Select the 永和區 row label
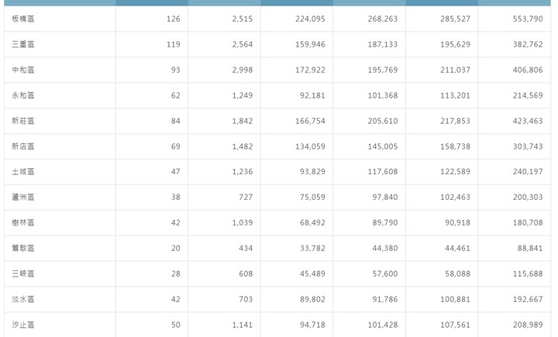This screenshot has height=337, width=558. (x=24, y=95)
